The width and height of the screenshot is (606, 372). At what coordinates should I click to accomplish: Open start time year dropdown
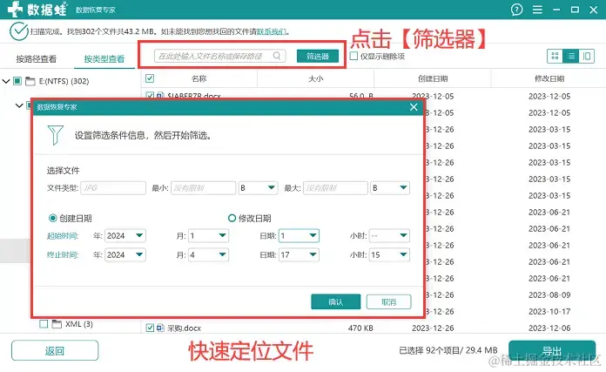(125, 235)
